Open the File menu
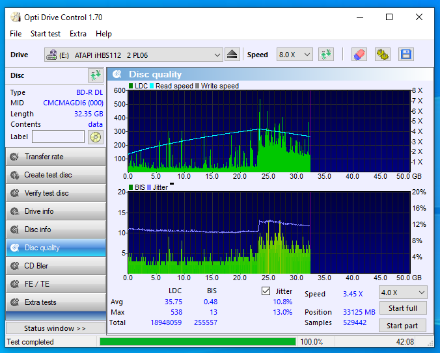 [16, 34]
